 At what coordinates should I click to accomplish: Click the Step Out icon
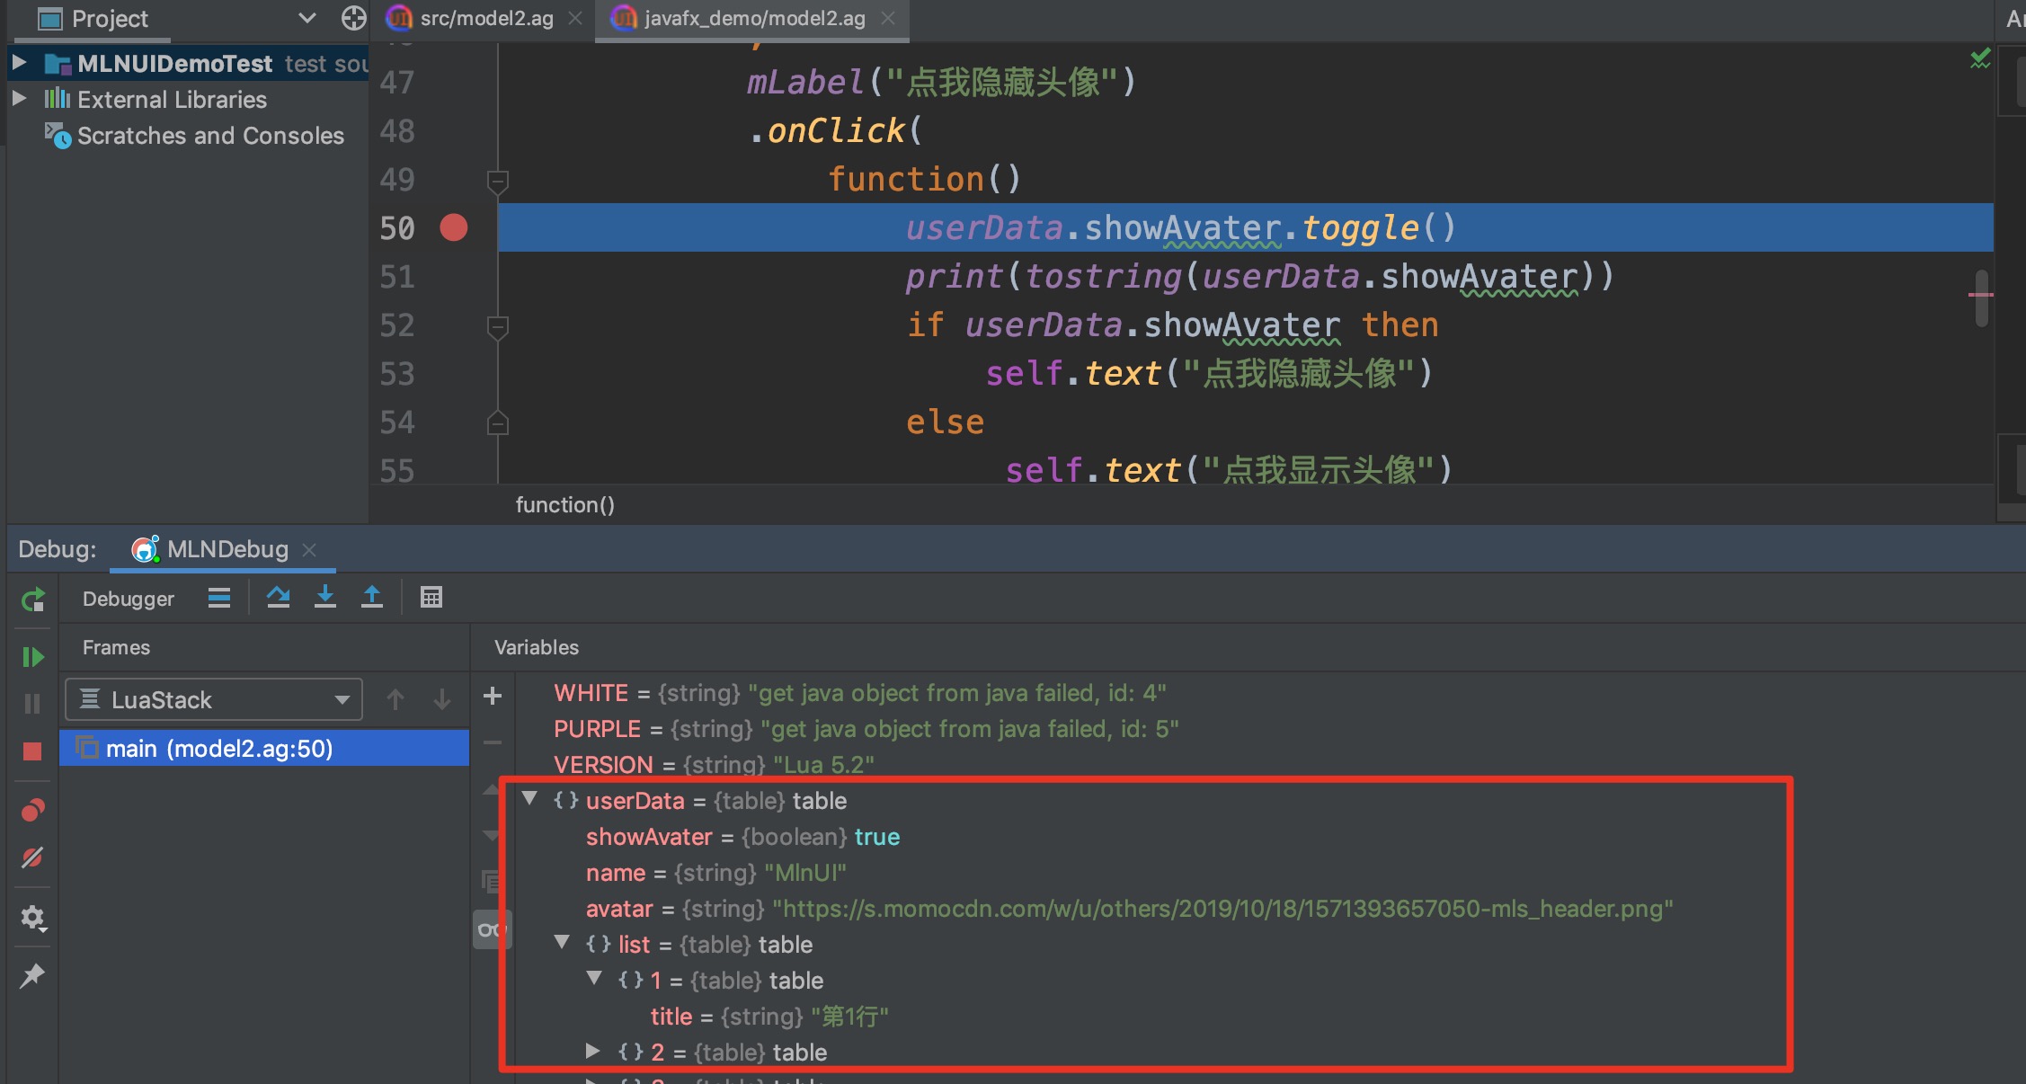pyautogui.click(x=372, y=598)
